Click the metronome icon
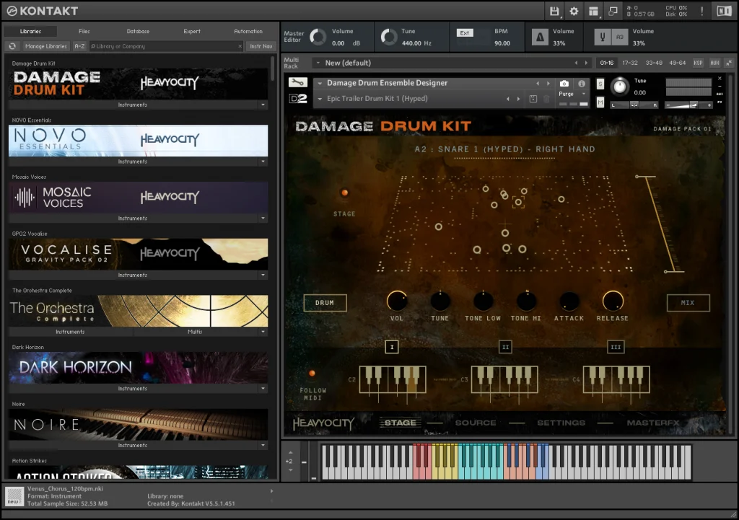 pyautogui.click(x=540, y=37)
